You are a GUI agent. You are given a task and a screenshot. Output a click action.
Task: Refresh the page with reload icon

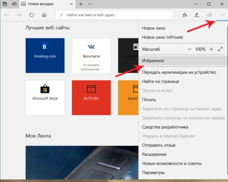32,15
